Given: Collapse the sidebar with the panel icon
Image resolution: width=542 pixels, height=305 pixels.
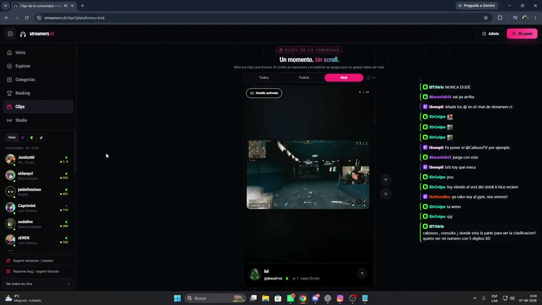Looking at the screenshot, I should (x=10, y=34).
